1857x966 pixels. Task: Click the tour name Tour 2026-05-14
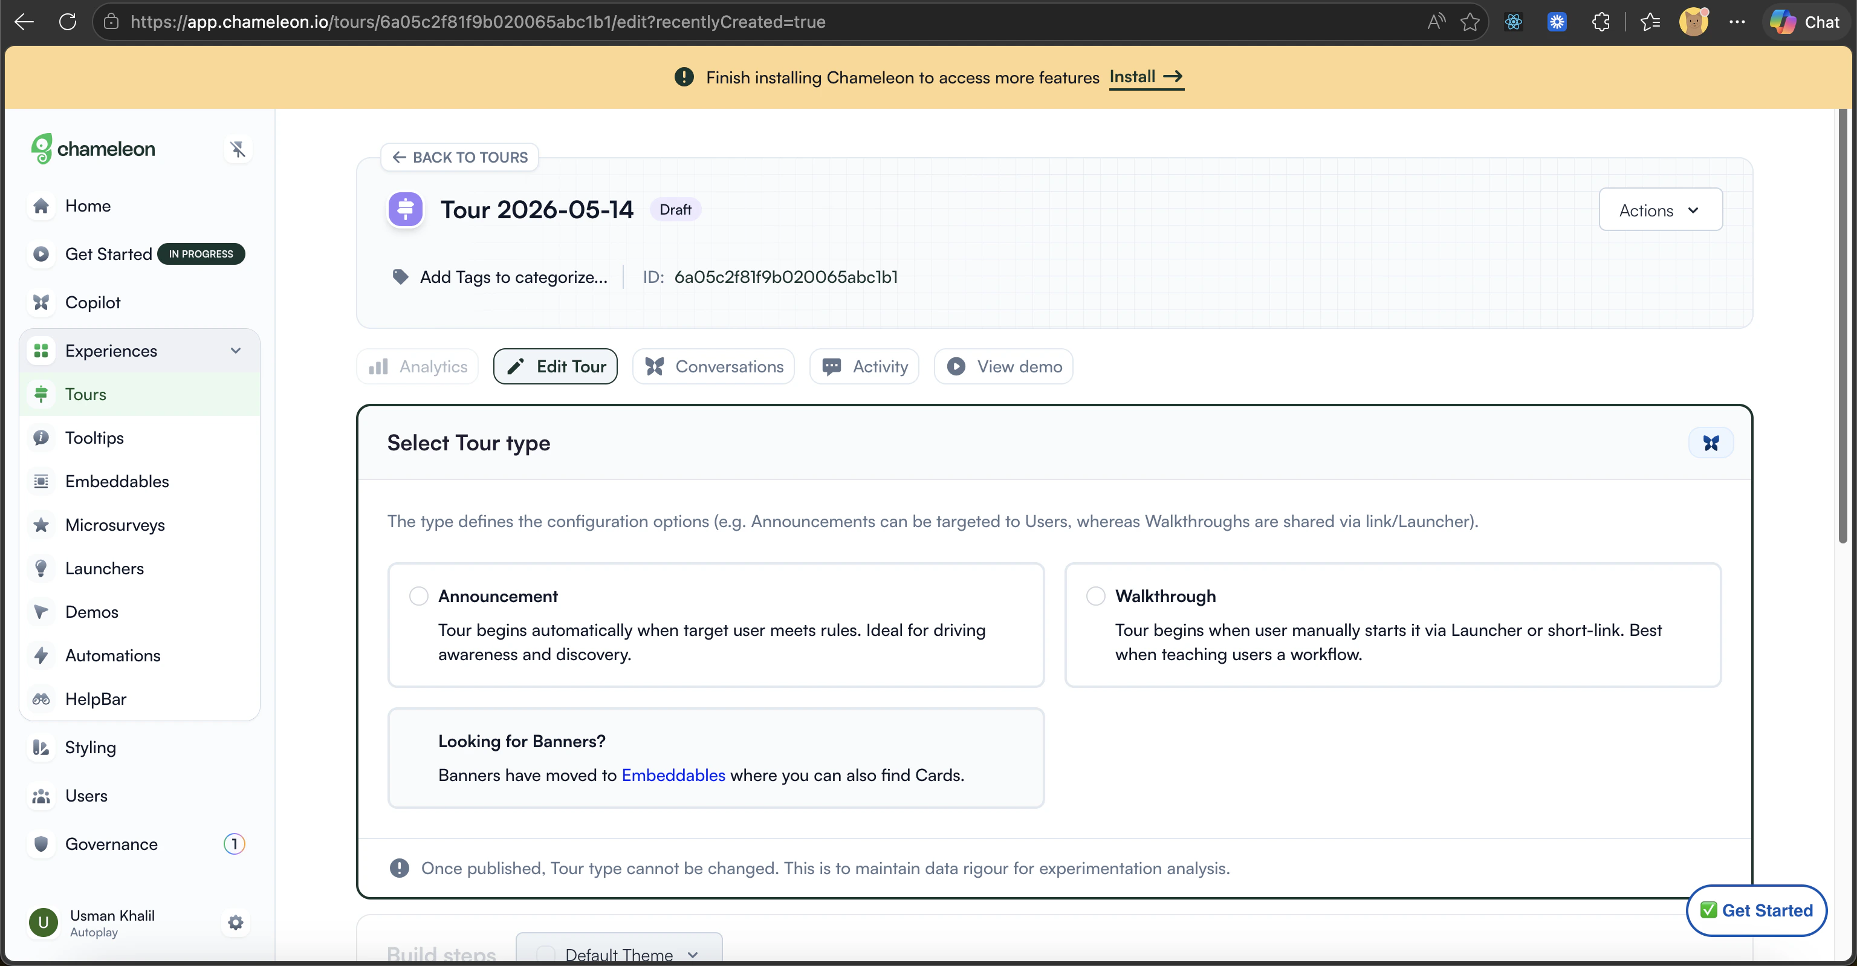(x=537, y=209)
